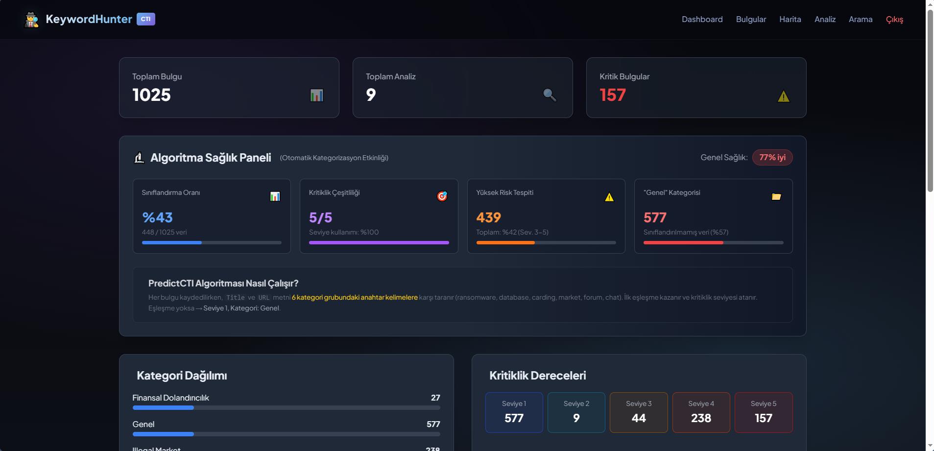The height and width of the screenshot is (451, 934).
Task: Click the Yüksek Risk Tespiti orange progress bar
Action: point(546,242)
